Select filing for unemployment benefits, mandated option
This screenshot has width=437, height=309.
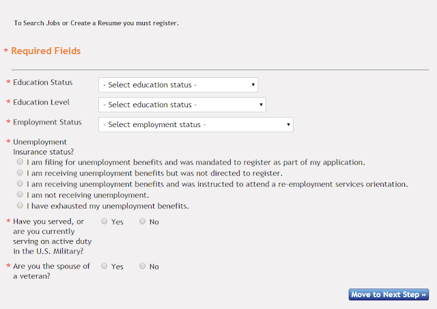tap(20, 163)
